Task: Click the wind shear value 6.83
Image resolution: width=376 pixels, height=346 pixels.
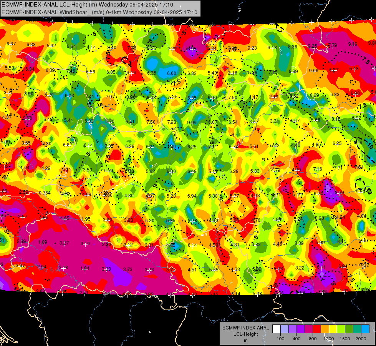Action: click(x=335, y=95)
